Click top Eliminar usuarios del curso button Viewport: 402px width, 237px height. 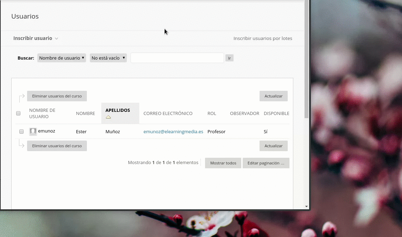57,96
